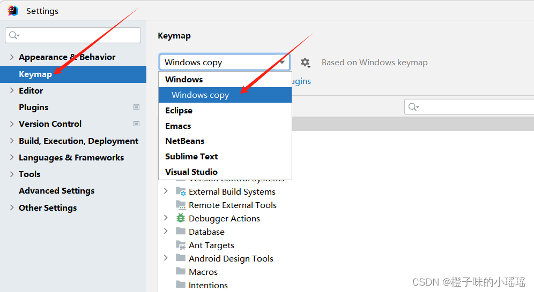Click the Ant Targets folder icon
The image size is (534, 292).
click(x=181, y=245)
